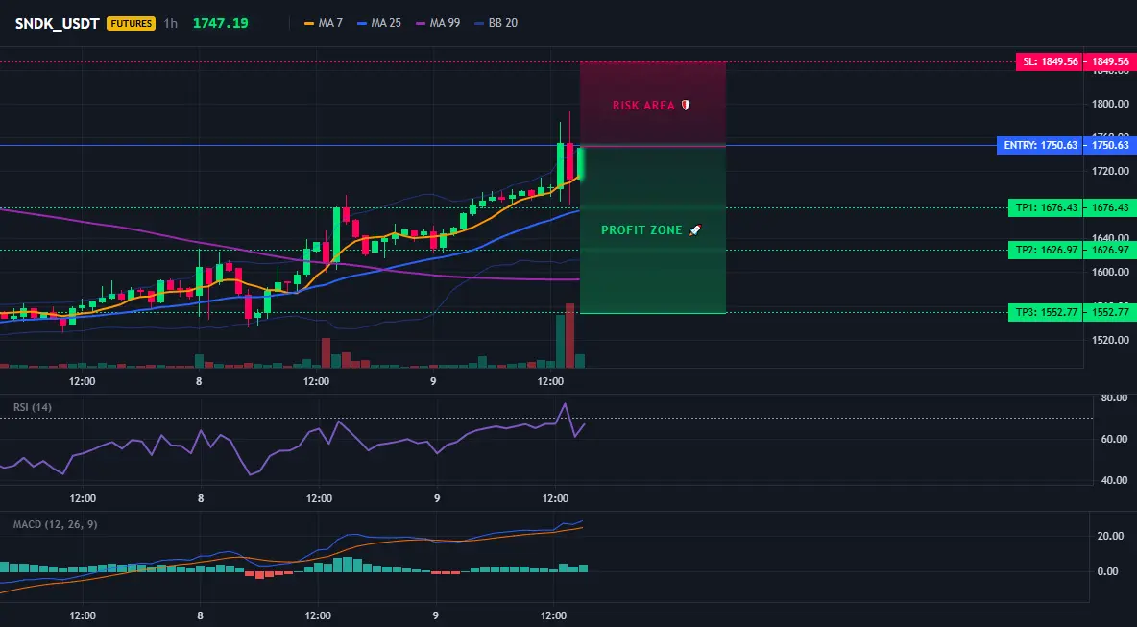Click the 1520.00 price axis value

[1110, 339]
